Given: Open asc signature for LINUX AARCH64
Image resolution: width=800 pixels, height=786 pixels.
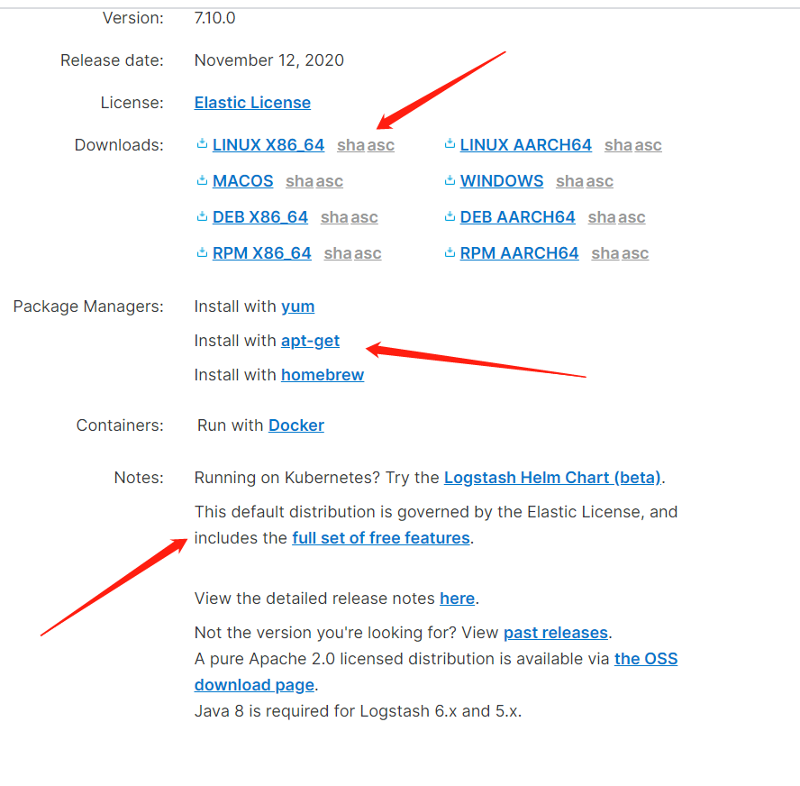Looking at the screenshot, I should pyautogui.click(x=648, y=145).
